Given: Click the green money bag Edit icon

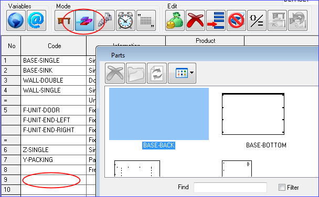Looking at the screenshot, I should tap(175, 20).
